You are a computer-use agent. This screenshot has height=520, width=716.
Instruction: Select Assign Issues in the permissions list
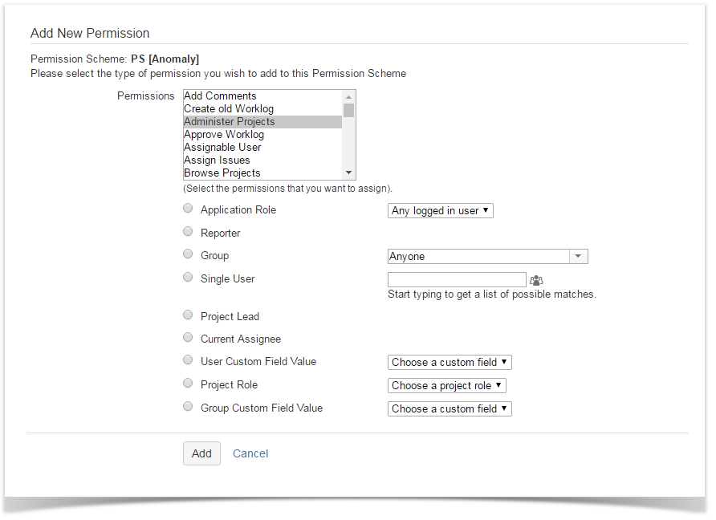pyautogui.click(x=217, y=160)
